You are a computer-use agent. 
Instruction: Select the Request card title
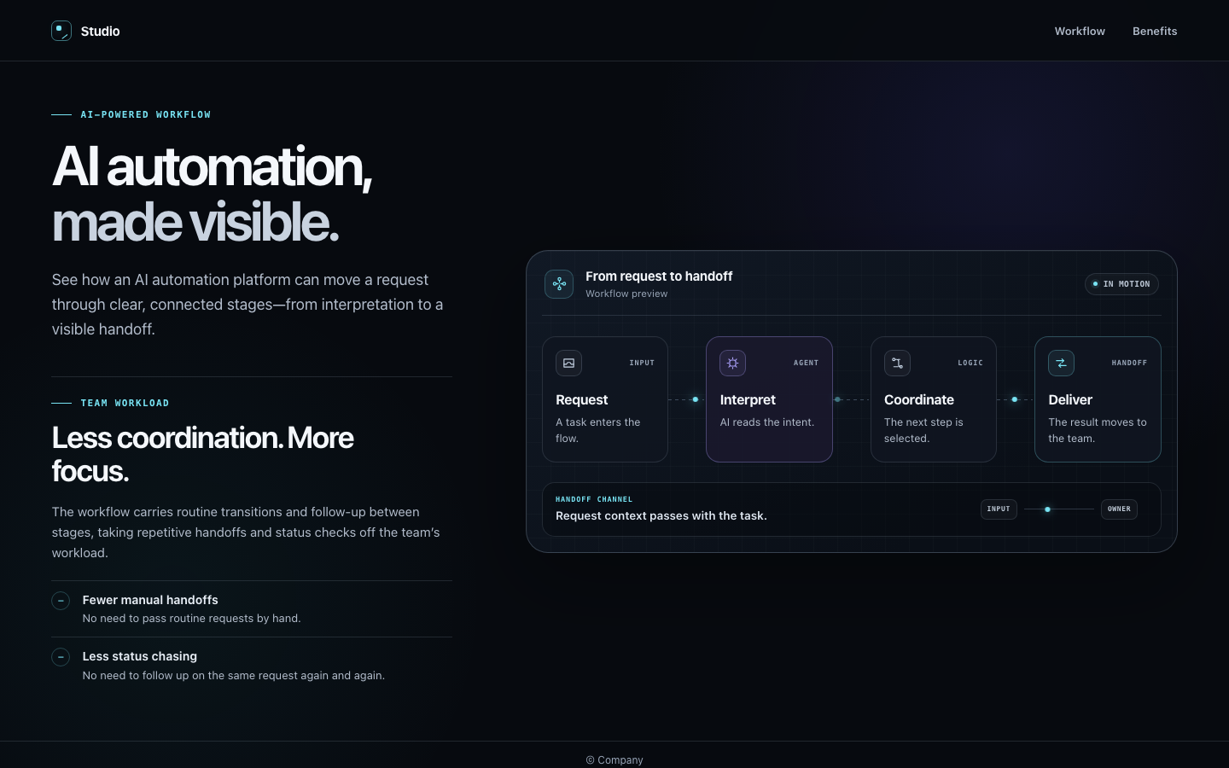pyautogui.click(x=582, y=400)
